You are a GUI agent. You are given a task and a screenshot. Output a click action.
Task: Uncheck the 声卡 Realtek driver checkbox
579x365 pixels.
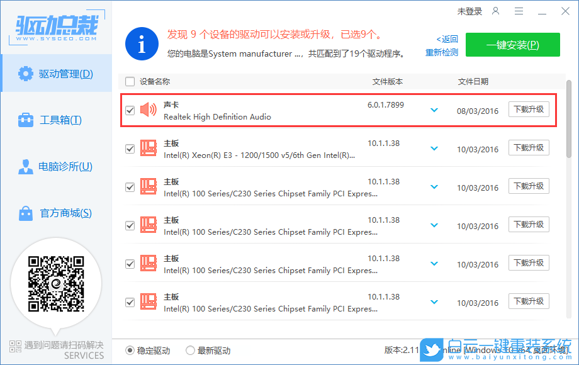[130, 109]
